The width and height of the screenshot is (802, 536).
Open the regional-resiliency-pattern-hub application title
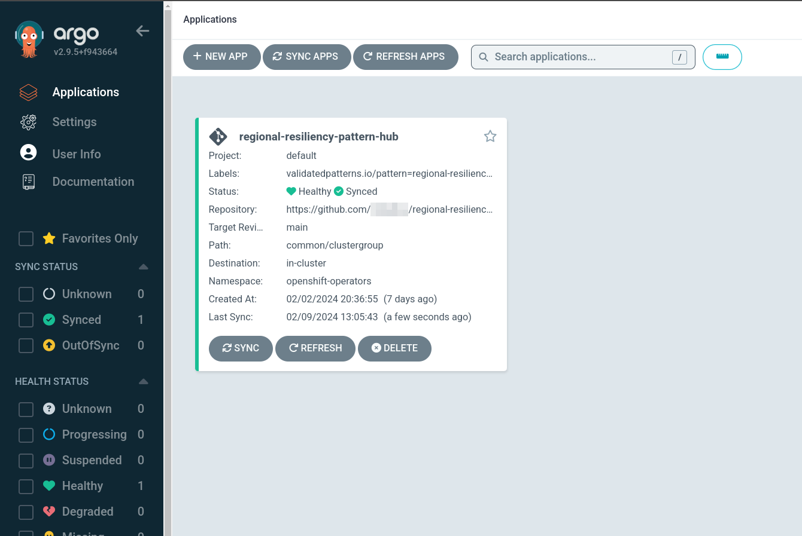318,137
